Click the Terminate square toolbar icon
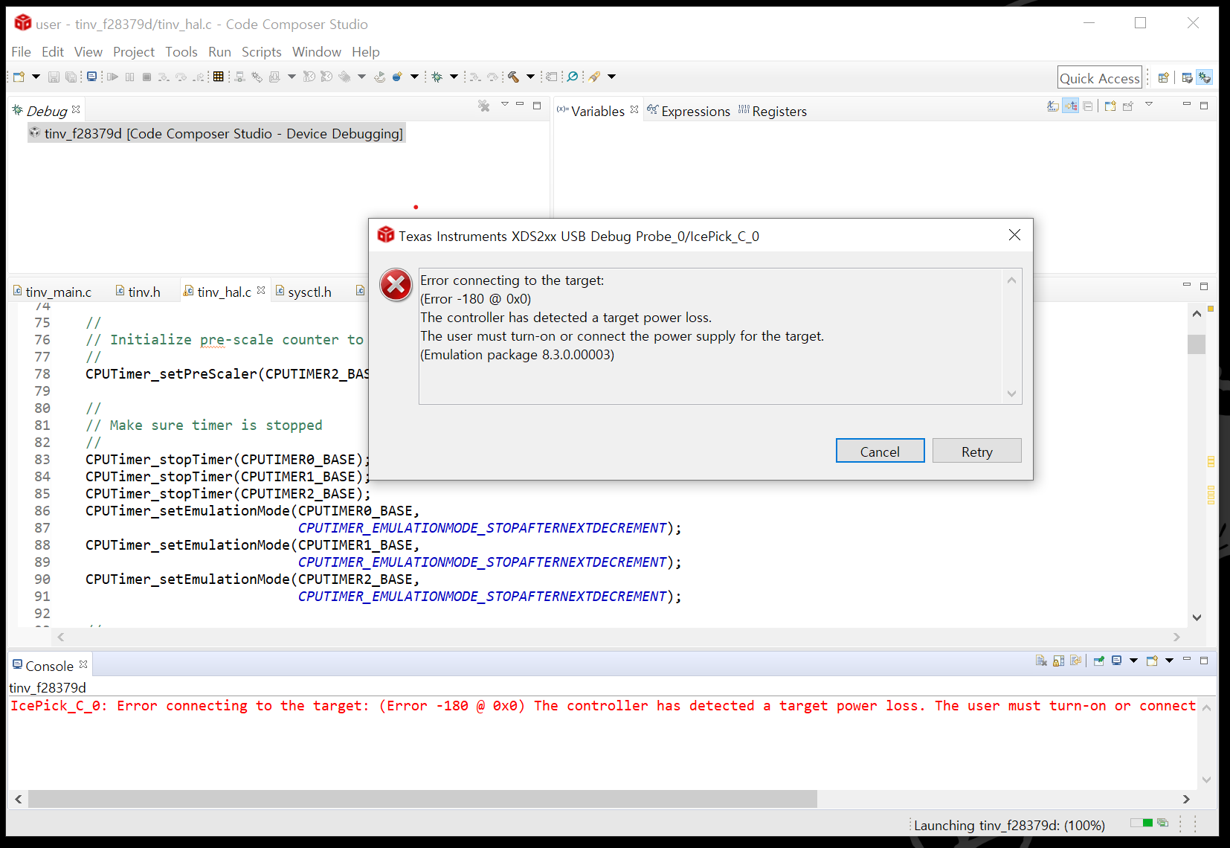This screenshot has width=1230, height=848. (146, 77)
